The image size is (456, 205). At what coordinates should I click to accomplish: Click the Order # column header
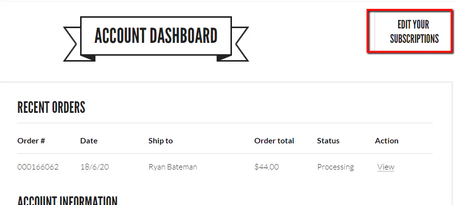[31, 141]
